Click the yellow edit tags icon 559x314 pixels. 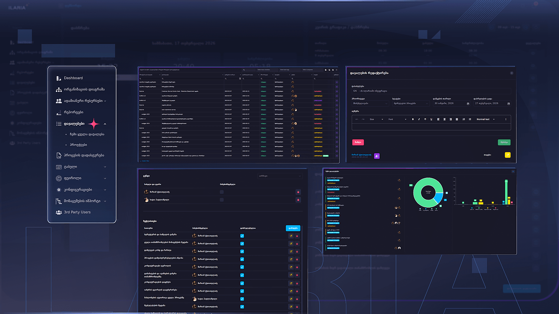[507, 155]
